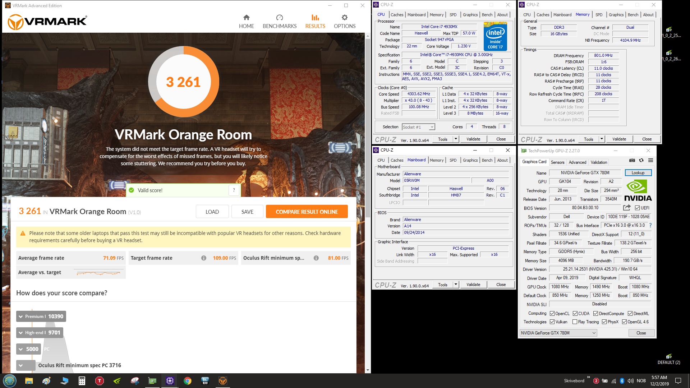Open Google Chrome from the taskbar
Image resolution: width=690 pixels, height=388 pixels.
pyautogui.click(x=188, y=381)
